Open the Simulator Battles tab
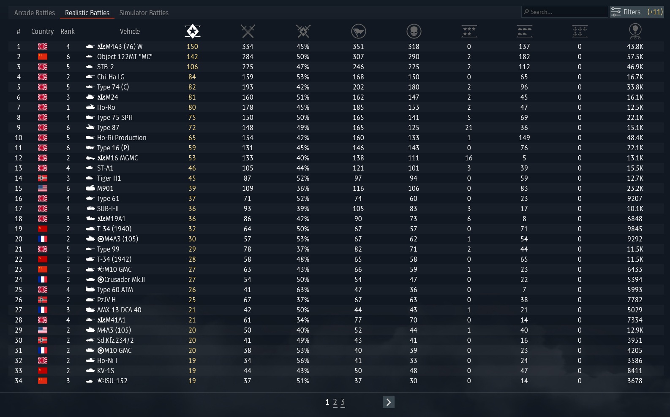 click(144, 13)
